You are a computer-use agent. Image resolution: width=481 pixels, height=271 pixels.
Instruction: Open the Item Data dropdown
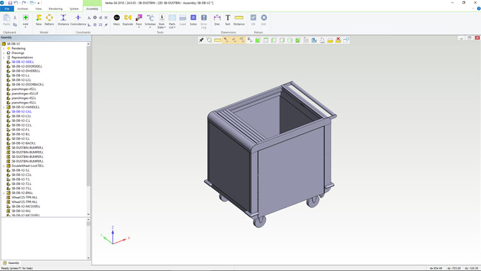162,26
